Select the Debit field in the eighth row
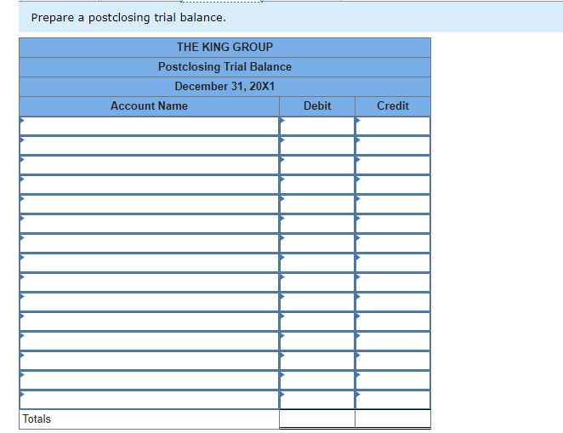 (x=317, y=263)
